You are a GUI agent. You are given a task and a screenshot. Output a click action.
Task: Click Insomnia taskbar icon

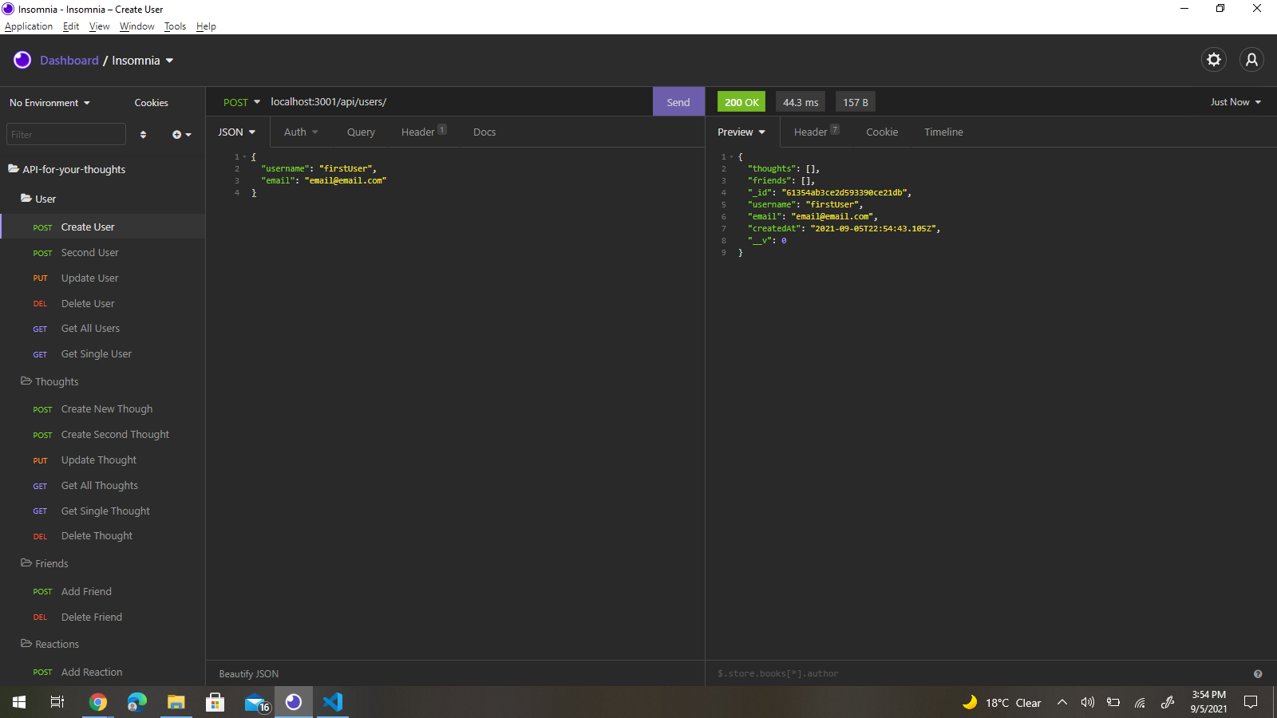pos(294,702)
